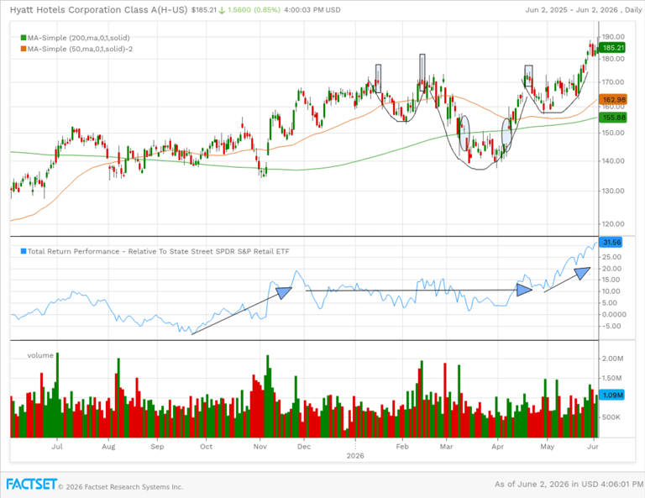Click the $185.21 last price in header

[203, 9]
